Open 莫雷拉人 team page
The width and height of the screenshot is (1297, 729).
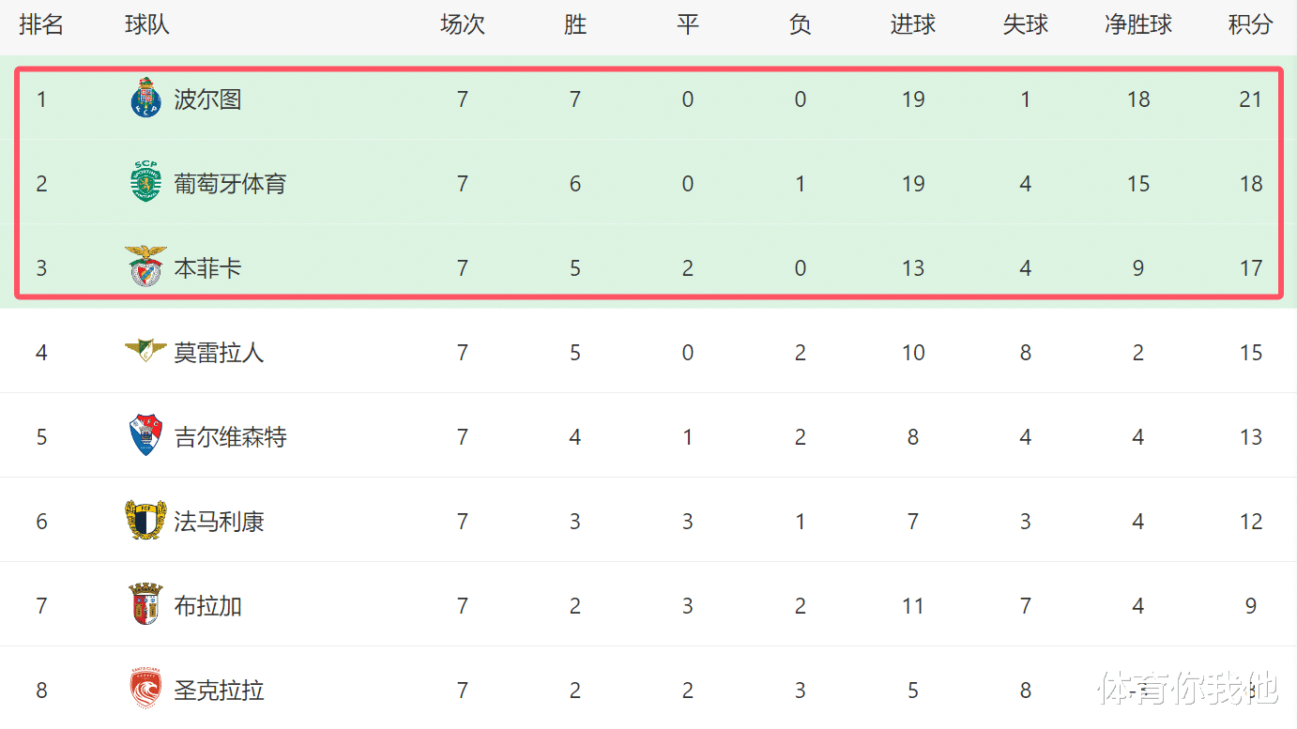point(219,353)
